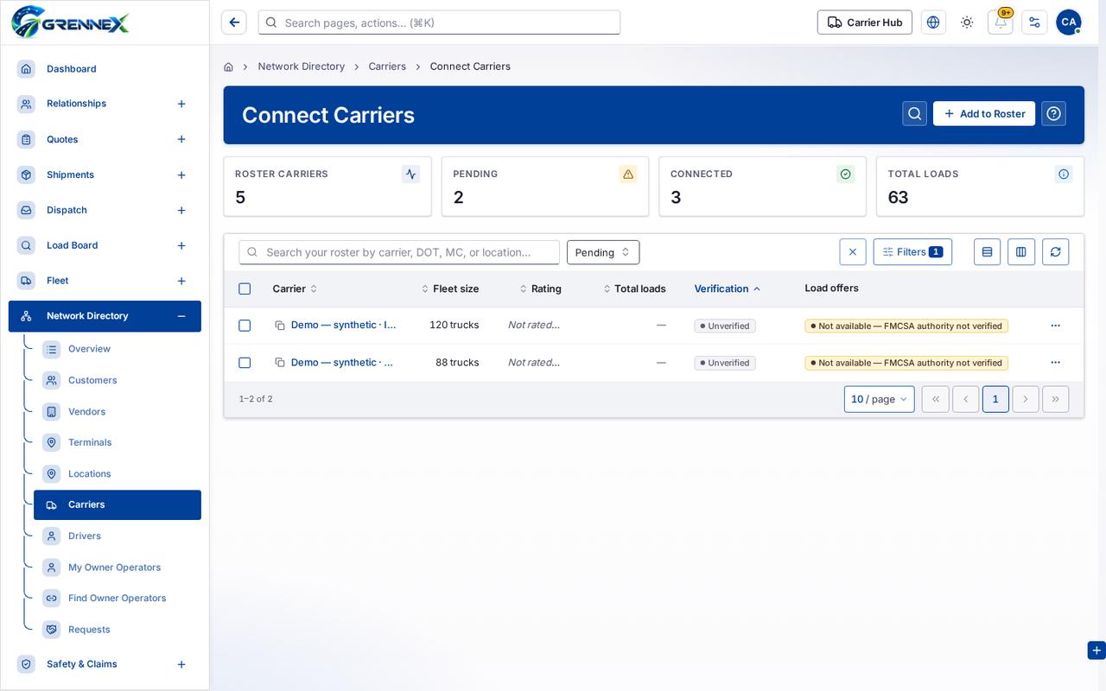This screenshot has height=691, width=1106.
Task: Click the refresh icon above the table
Action: click(1055, 252)
